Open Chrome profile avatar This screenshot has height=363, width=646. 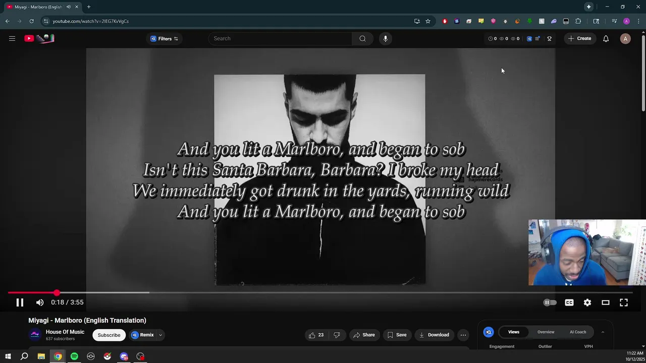pos(626,21)
